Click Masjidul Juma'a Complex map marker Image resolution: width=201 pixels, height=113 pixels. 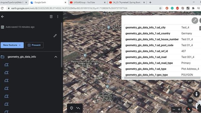tap(85, 55)
